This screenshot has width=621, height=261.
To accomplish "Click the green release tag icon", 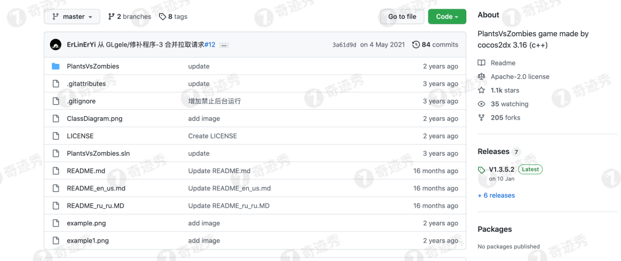I will click(482, 170).
